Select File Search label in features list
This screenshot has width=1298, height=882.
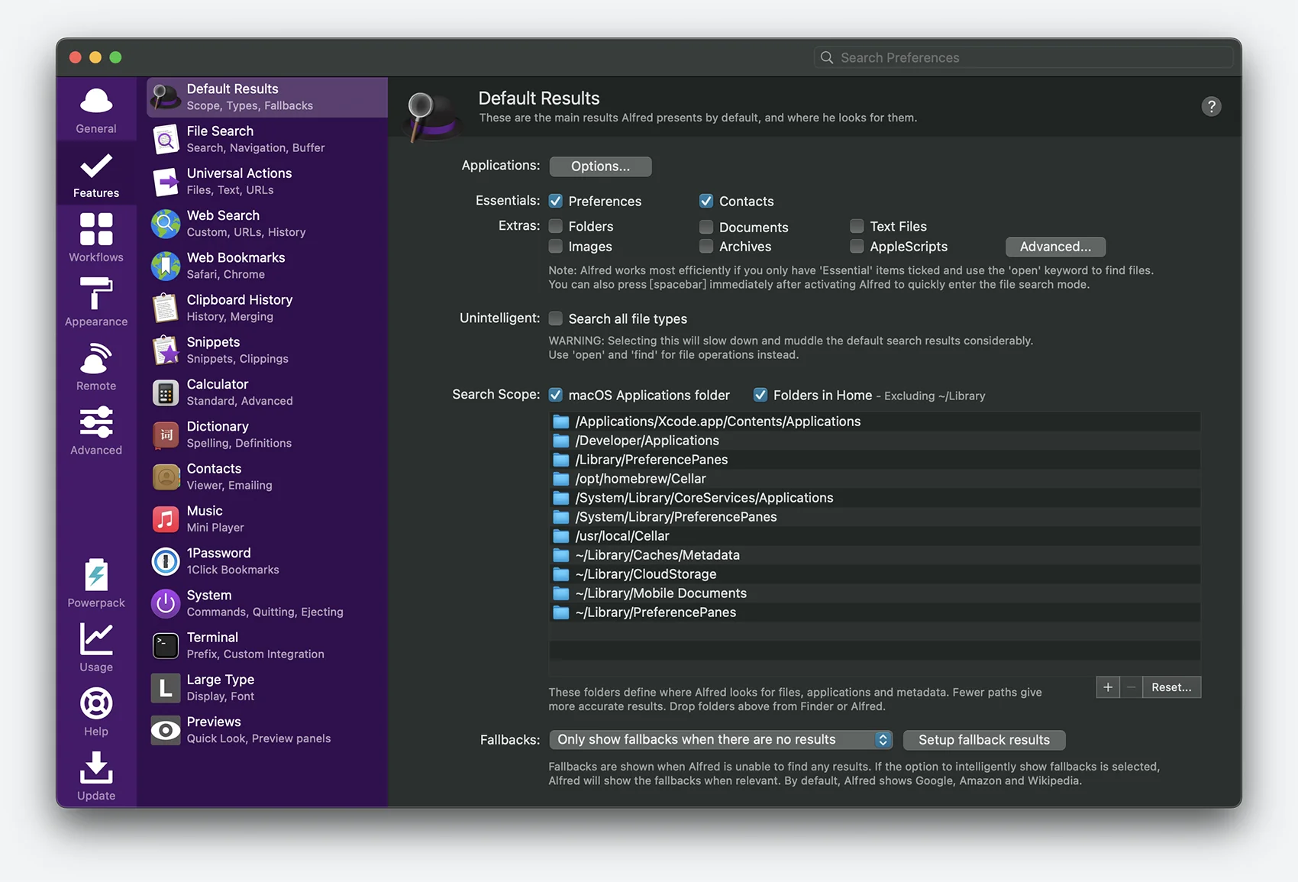click(220, 131)
